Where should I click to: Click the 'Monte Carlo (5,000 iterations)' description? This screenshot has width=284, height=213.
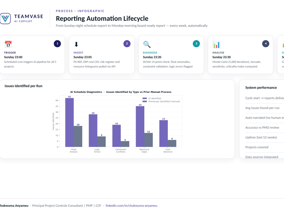tap(236, 64)
